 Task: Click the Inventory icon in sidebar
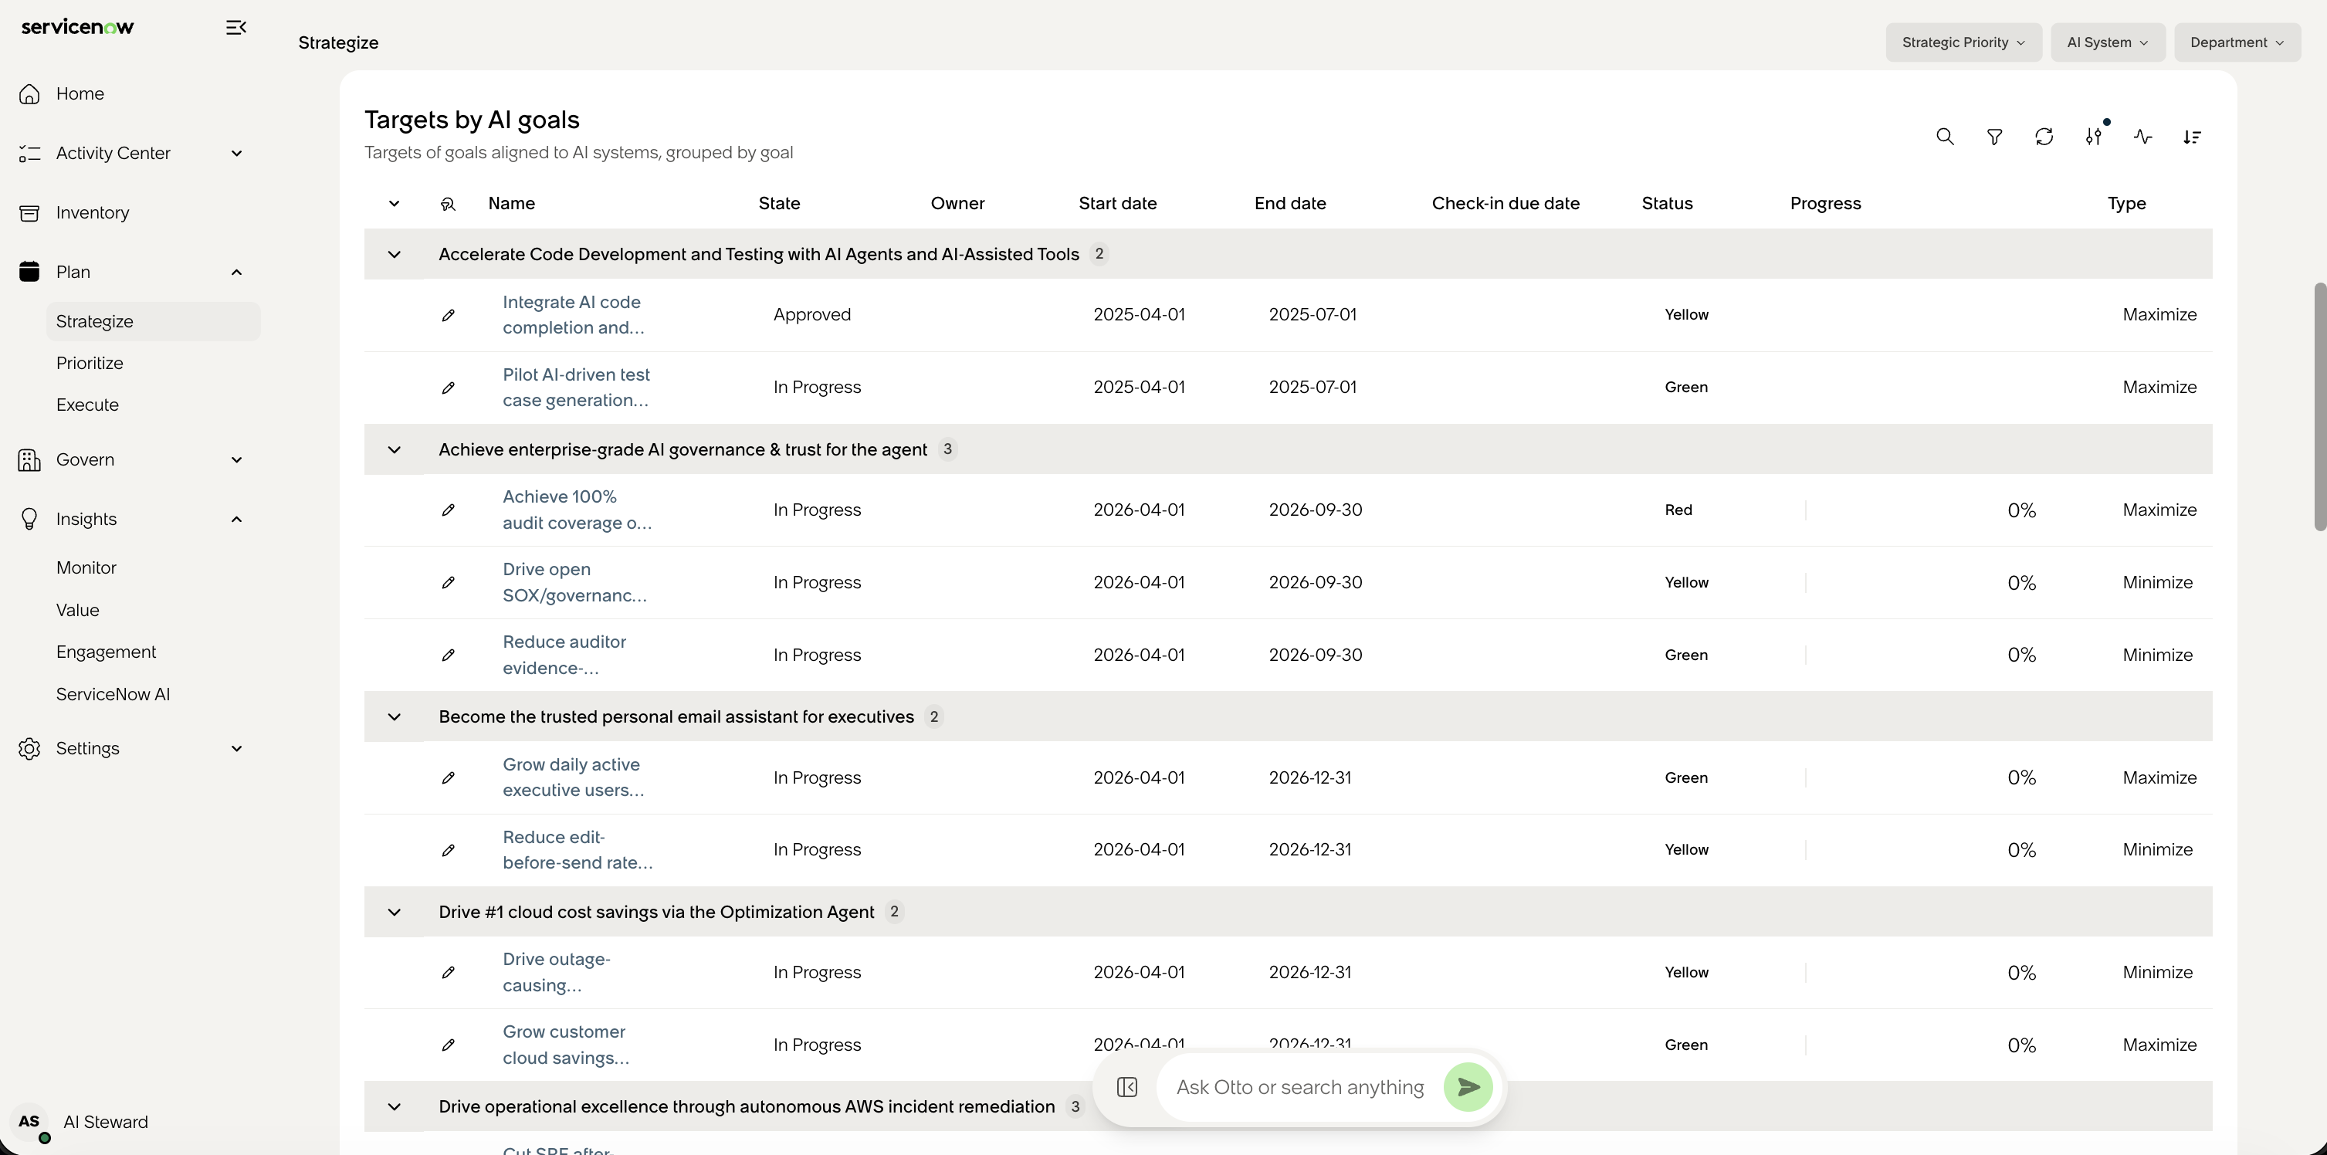pyautogui.click(x=29, y=213)
